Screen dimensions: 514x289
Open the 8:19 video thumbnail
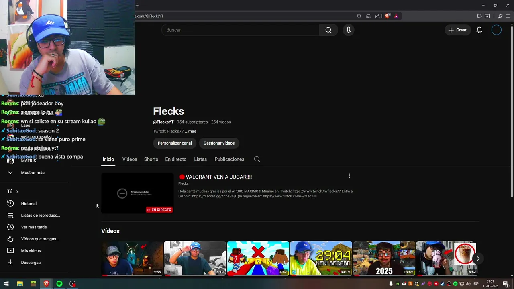195,258
